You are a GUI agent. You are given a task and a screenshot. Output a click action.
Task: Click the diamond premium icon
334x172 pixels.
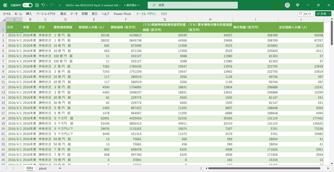[x=297, y=5]
